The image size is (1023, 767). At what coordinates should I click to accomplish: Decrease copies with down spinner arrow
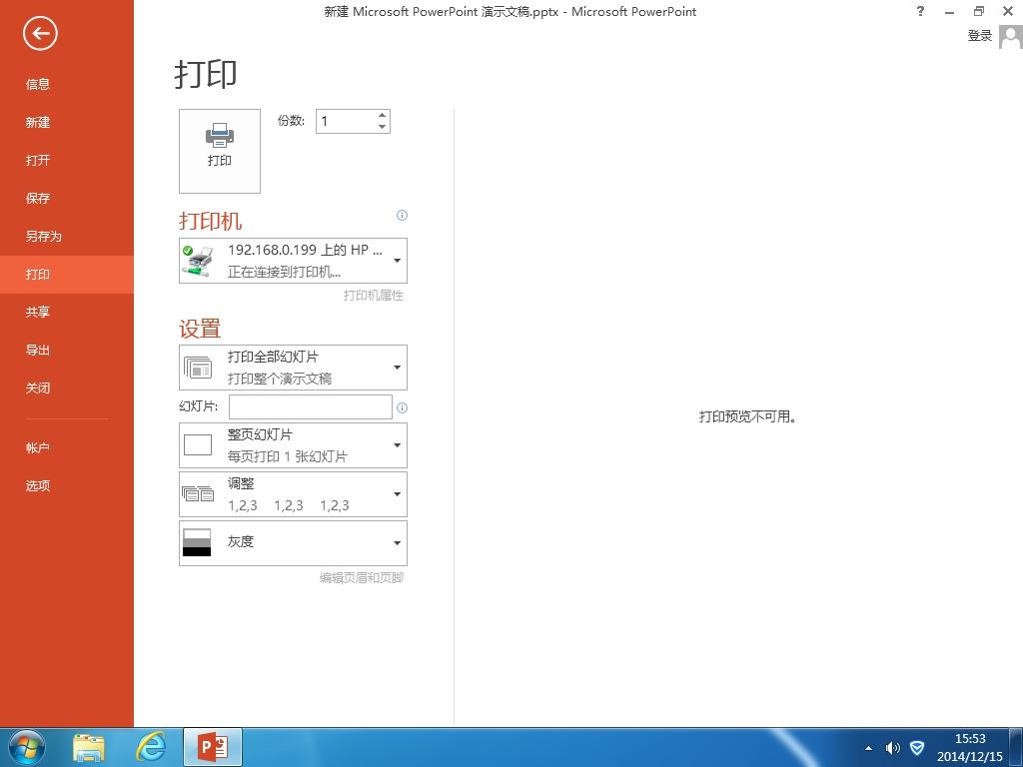point(383,127)
